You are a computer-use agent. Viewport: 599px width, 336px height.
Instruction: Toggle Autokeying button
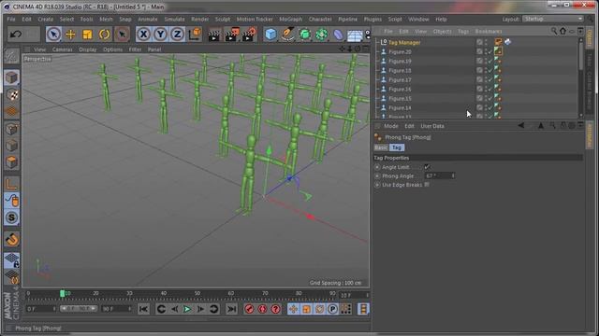pyautogui.click(x=262, y=309)
